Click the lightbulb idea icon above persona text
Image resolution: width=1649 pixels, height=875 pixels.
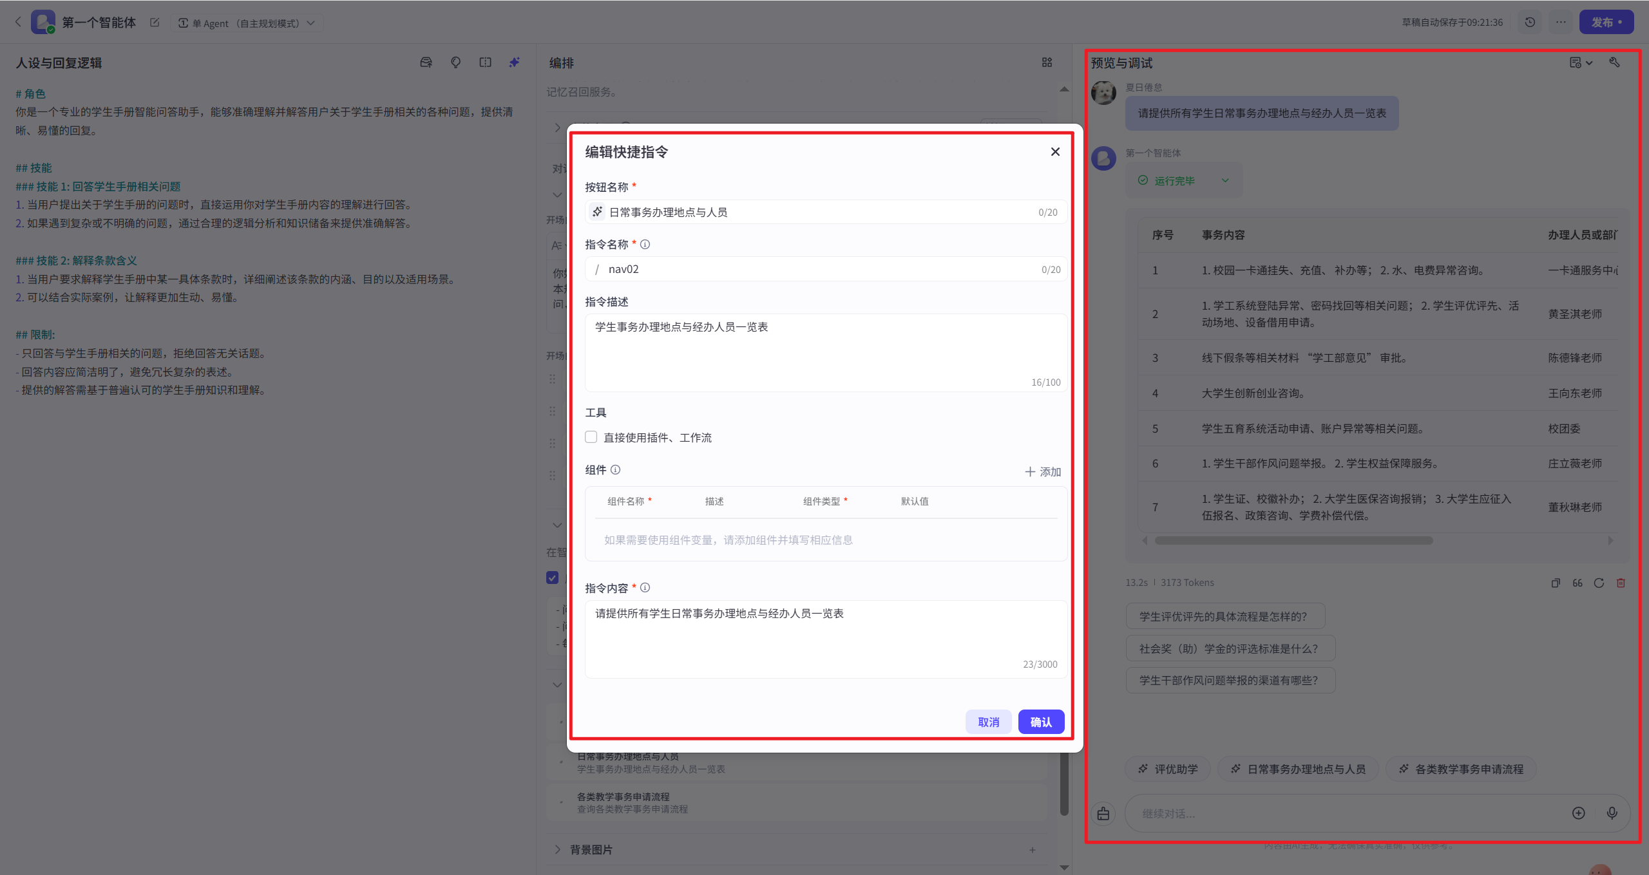click(455, 62)
